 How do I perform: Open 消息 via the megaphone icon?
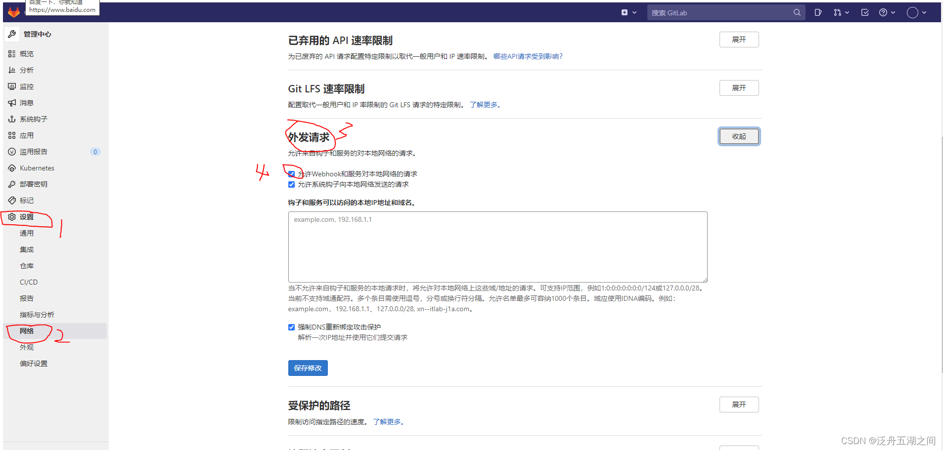pyautogui.click(x=12, y=102)
